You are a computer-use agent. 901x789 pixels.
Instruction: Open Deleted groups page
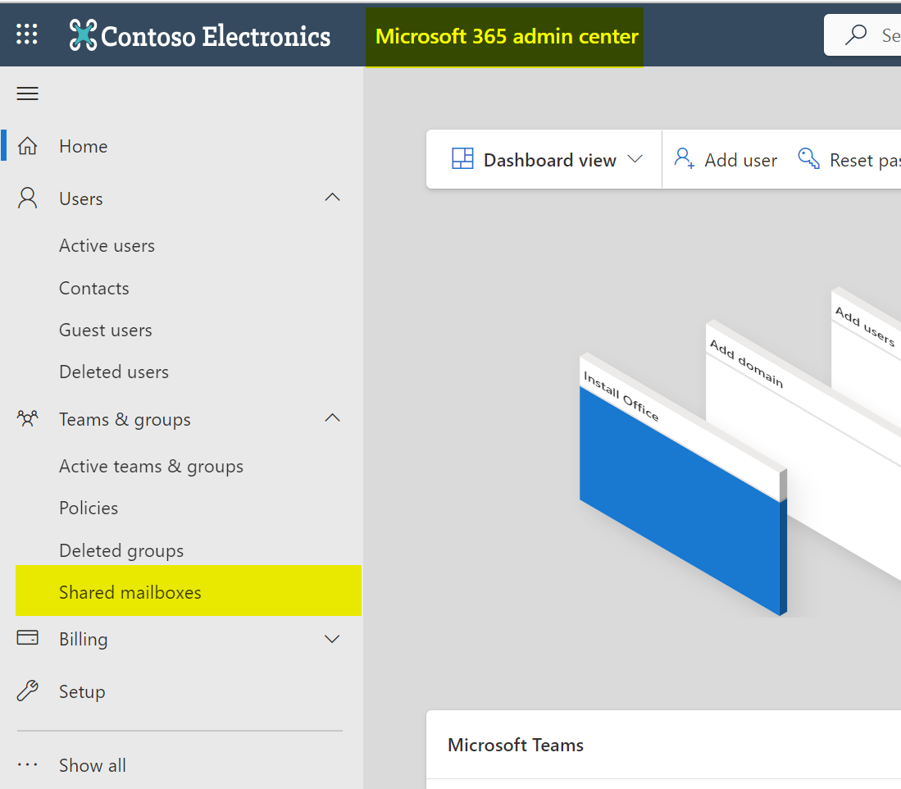pos(121,550)
